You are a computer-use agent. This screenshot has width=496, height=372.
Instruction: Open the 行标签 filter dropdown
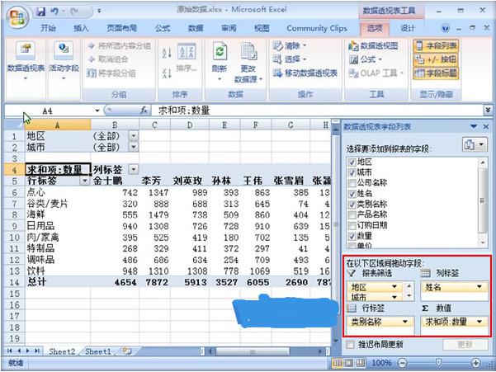(85, 181)
